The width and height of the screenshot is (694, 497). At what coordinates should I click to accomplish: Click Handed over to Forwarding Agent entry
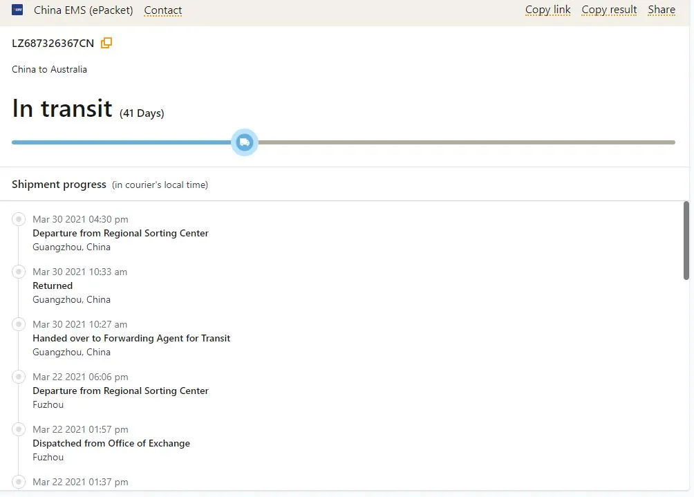(x=131, y=338)
